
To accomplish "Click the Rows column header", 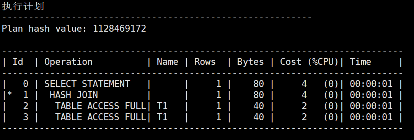I will pyautogui.click(x=205, y=62).
